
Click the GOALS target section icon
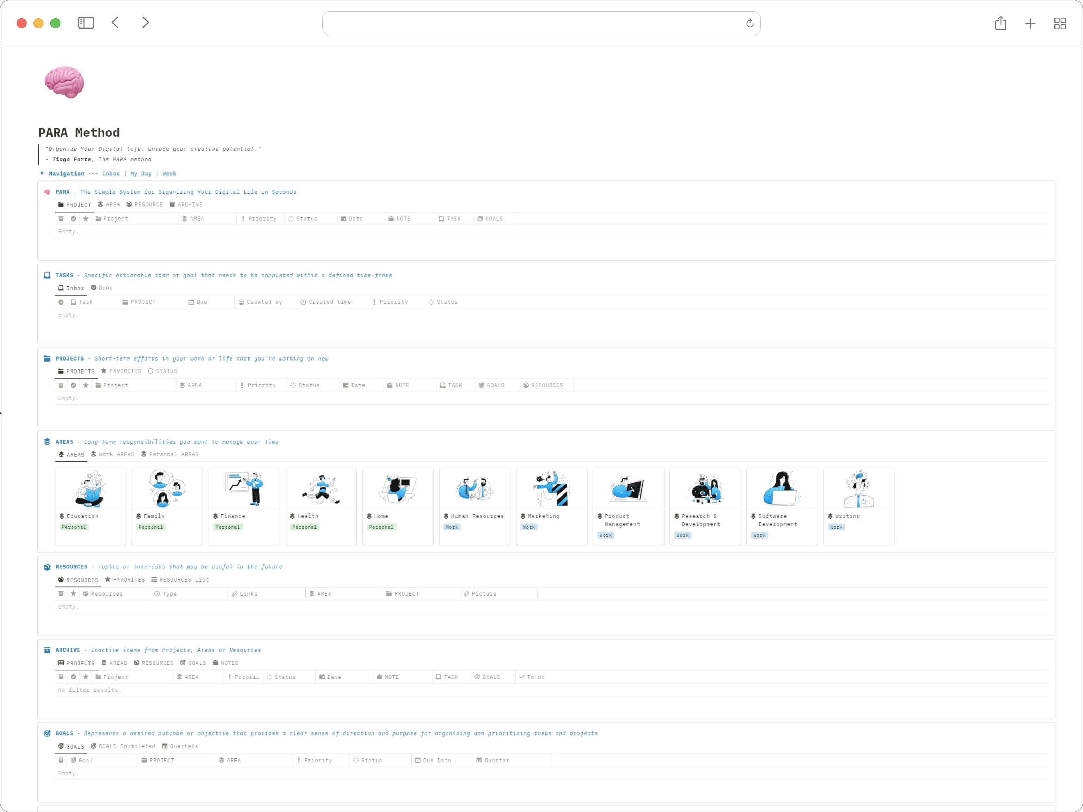point(47,733)
